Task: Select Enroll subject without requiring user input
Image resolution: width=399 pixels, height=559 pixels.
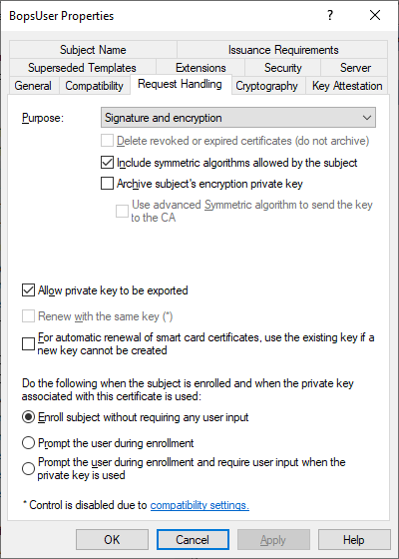Action: coord(28,417)
